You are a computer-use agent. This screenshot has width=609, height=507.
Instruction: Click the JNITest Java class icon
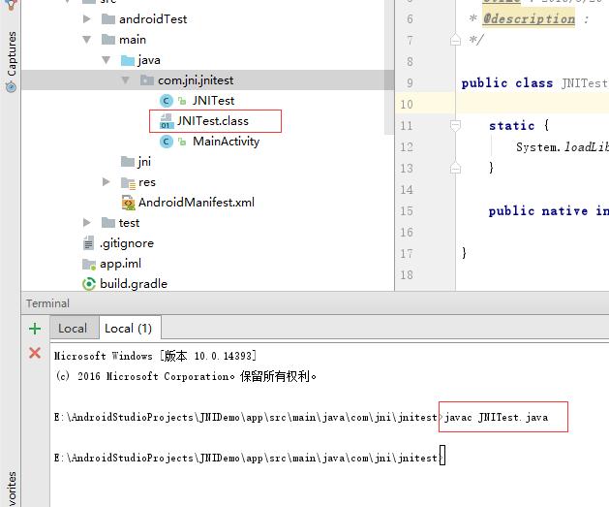coord(167,101)
